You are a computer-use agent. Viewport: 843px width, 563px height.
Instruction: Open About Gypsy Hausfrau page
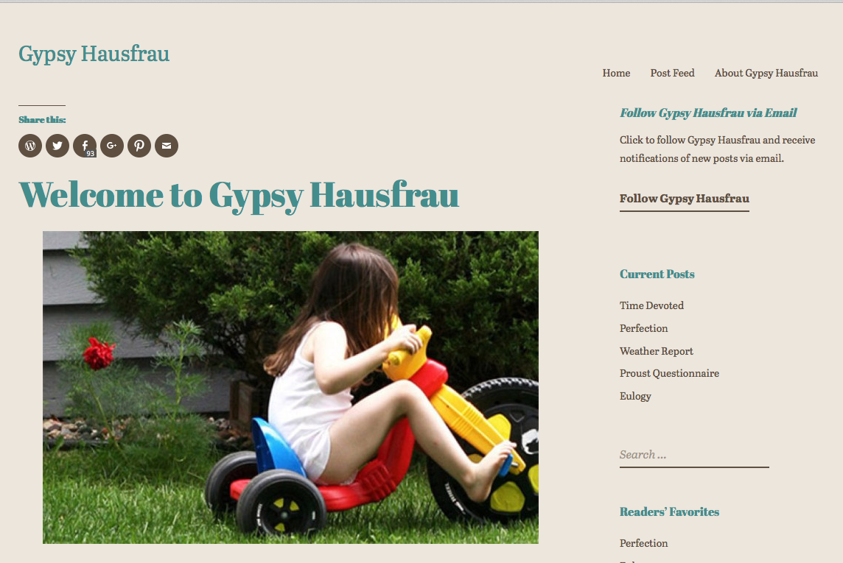pyautogui.click(x=766, y=73)
